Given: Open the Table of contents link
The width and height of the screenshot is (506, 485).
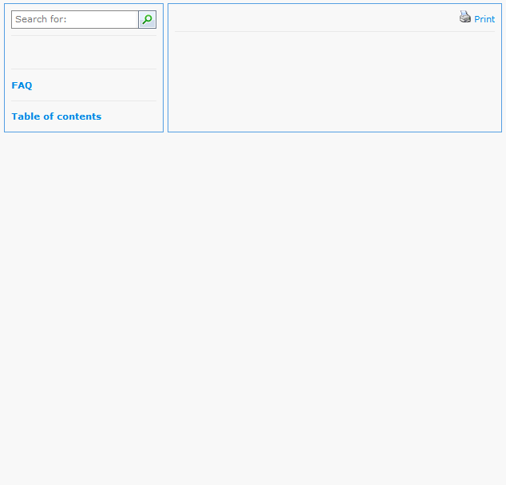Looking at the screenshot, I should click(57, 116).
